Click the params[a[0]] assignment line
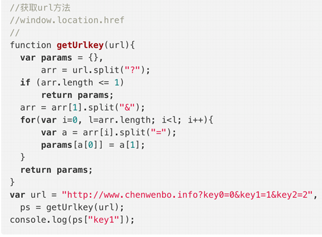322x237 pixels. 93,145
